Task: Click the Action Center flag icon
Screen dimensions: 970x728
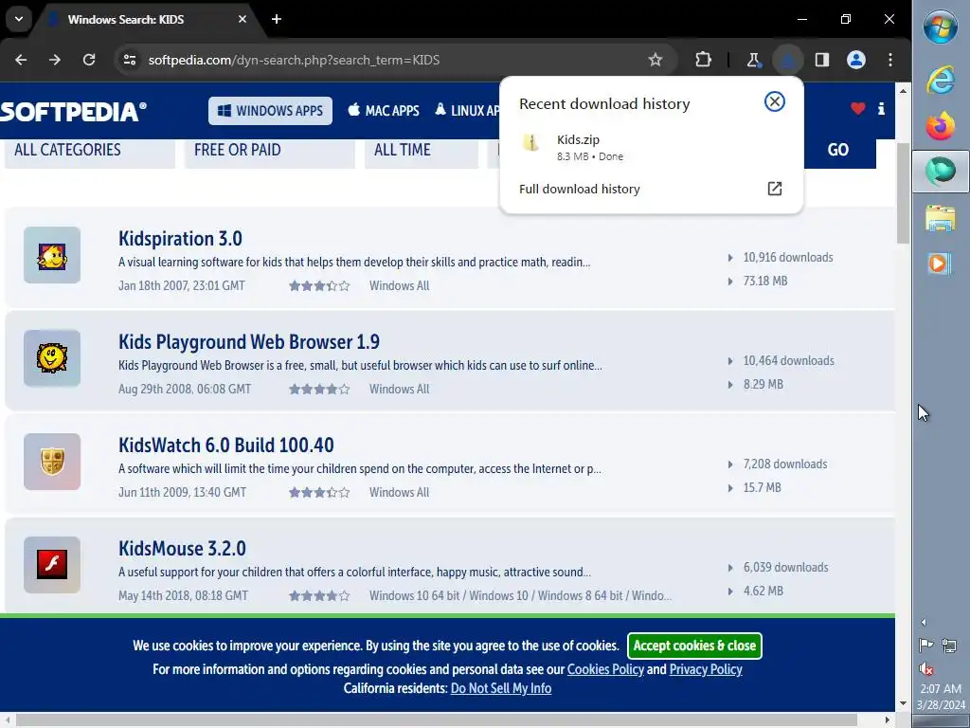Action: tap(926, 646)
